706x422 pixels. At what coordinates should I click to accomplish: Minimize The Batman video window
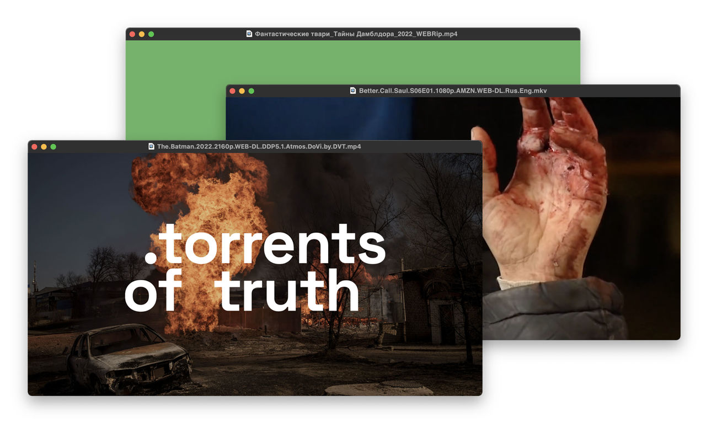44,147
